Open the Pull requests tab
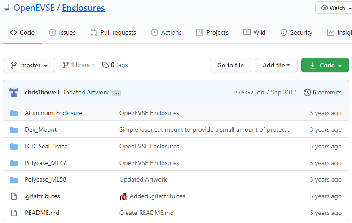The image size is (352, 223). click(x=113, y=32)
